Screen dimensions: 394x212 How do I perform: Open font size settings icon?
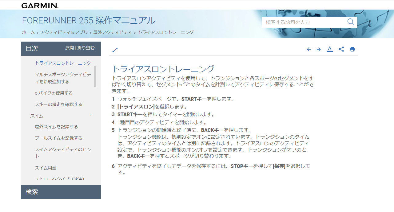pyautogui.click(x=330, y=49)
